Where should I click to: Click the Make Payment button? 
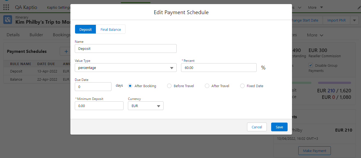tap(314, 151)
